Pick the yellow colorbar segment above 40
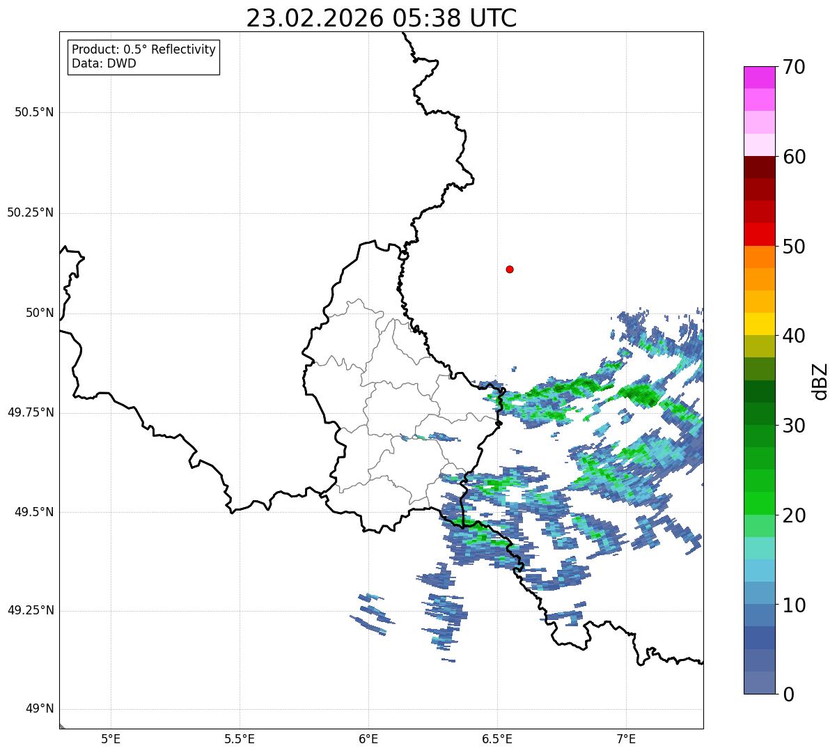Viewport: 837px width, 753px height. click(759, 324)
